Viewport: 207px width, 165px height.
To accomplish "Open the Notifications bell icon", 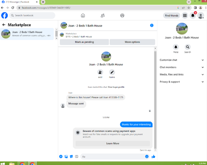I will coord(193,15).
